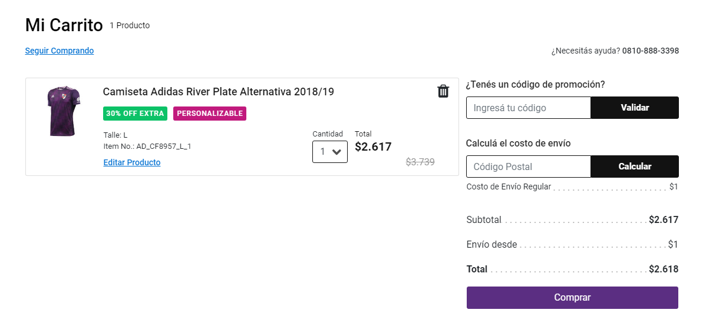This screenshot has width=706, height=333.
Task: Click the purple Comprar button
Action: [572, 298]
